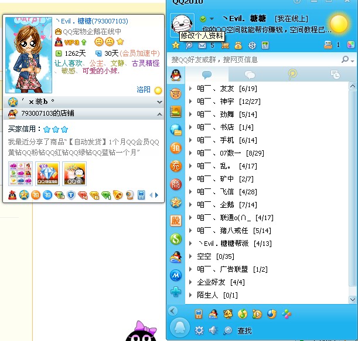
Task: Click the 买家信用 blue star rating
Action: 56,130
